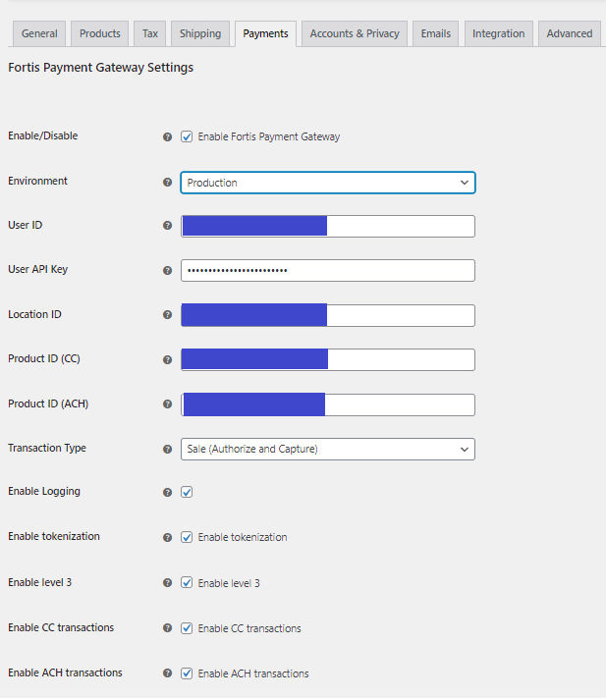Toggle Enable ACH transactions checkbox

[187, 672]
